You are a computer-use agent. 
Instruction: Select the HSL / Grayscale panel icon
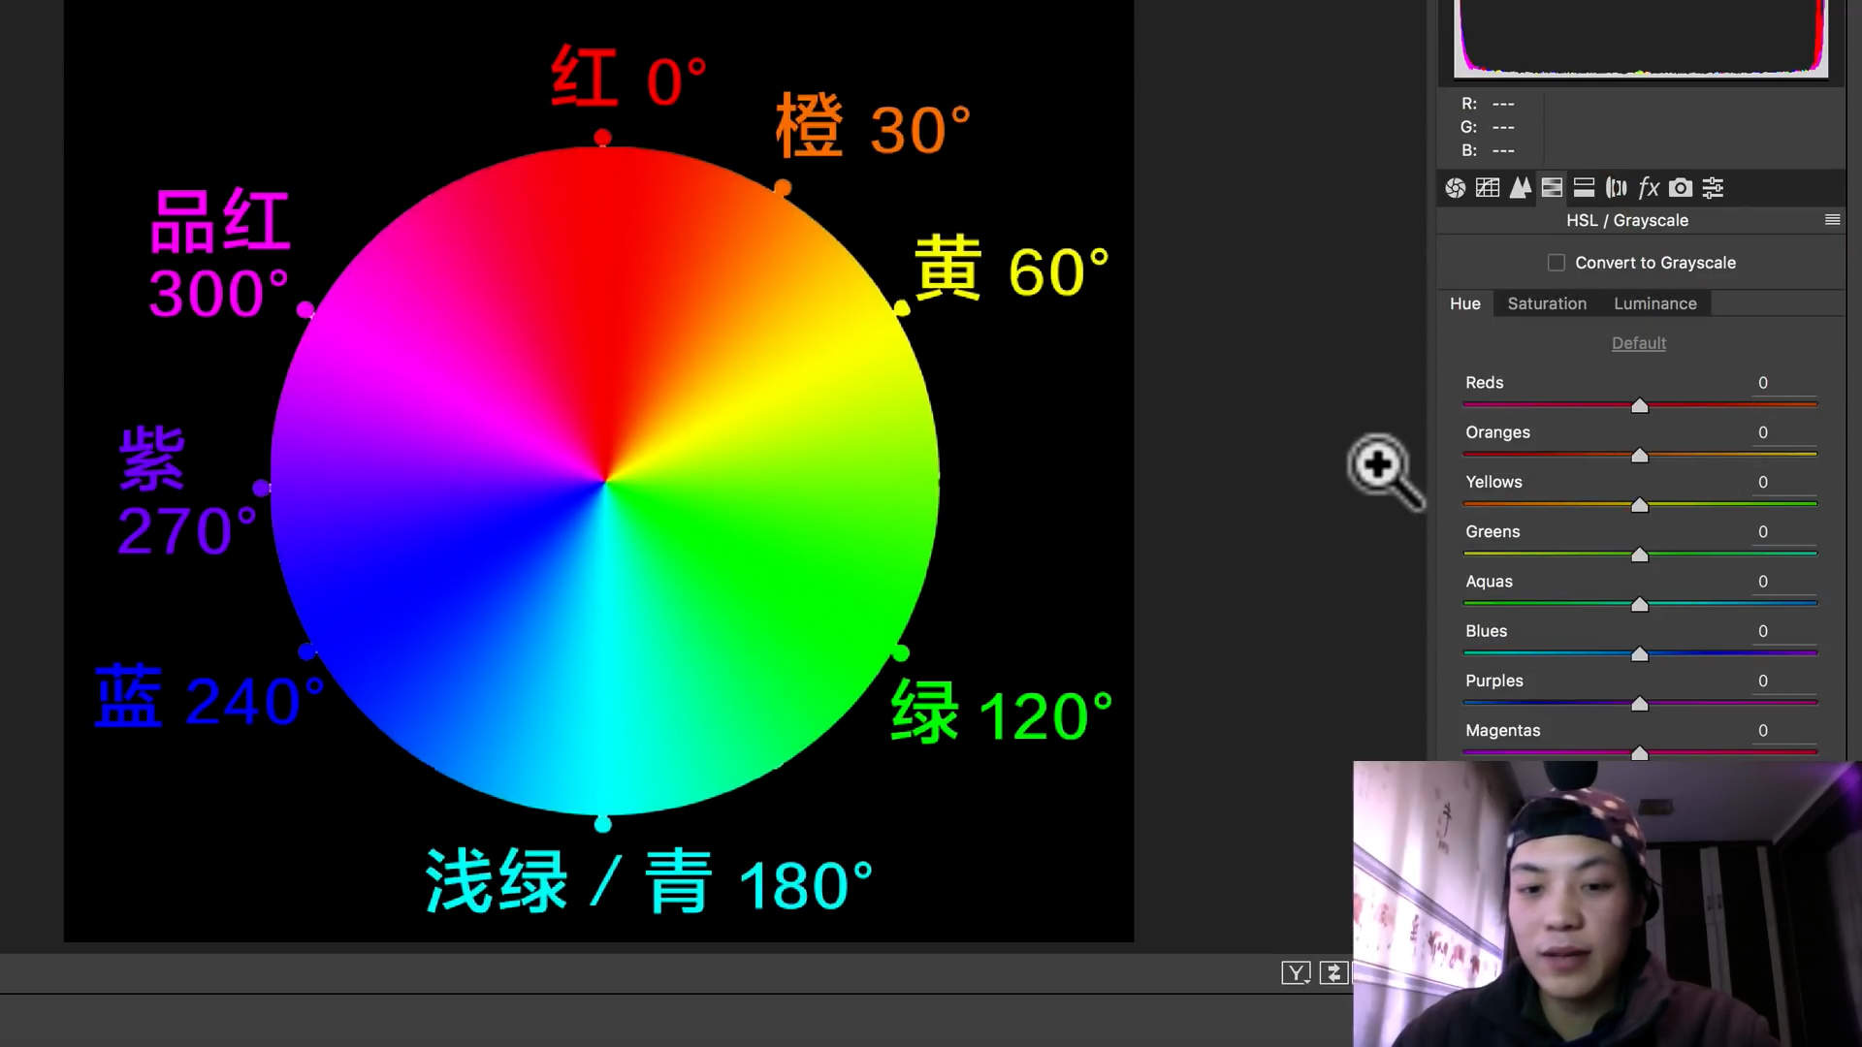[x=1553, y=187]
